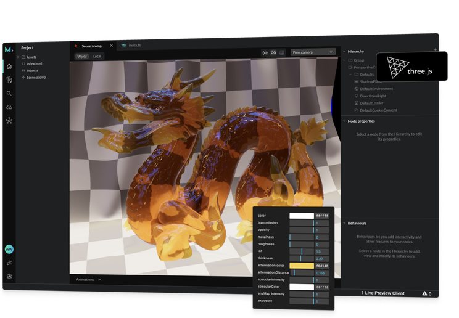
Task: Click the Assets folder icon
Action: click(23, 57)
